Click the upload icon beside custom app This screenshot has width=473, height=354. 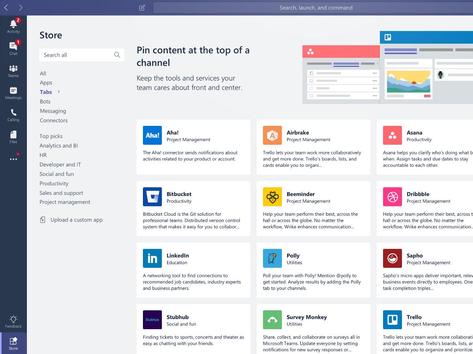pos(43,220)
